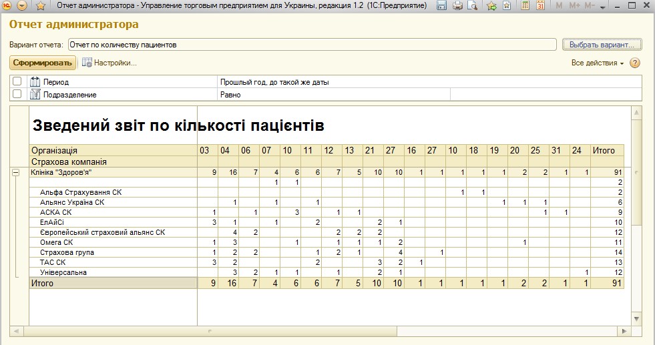Click the help question mark icon

click(x=634, y=63)
